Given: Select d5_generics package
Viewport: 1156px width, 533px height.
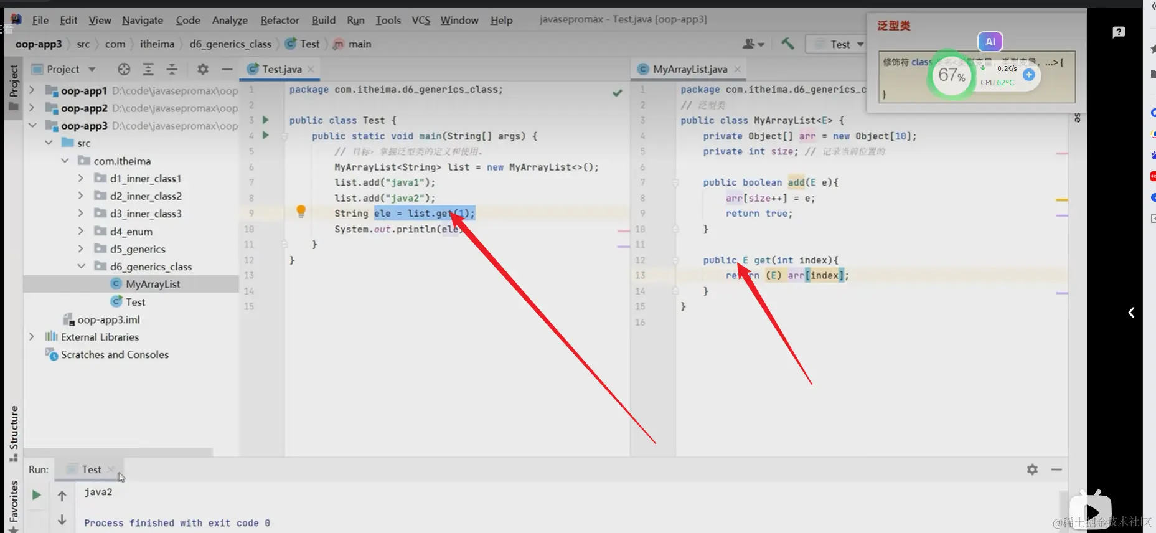Looking at the screenshot, I should [129, 248].
